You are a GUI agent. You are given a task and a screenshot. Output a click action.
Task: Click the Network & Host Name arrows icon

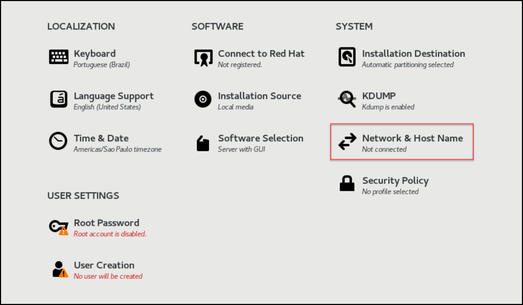[x=347, y=141]
